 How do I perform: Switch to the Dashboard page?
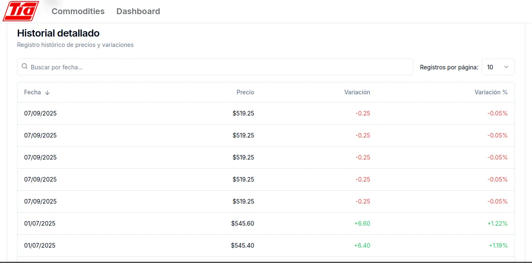[138, 11]
